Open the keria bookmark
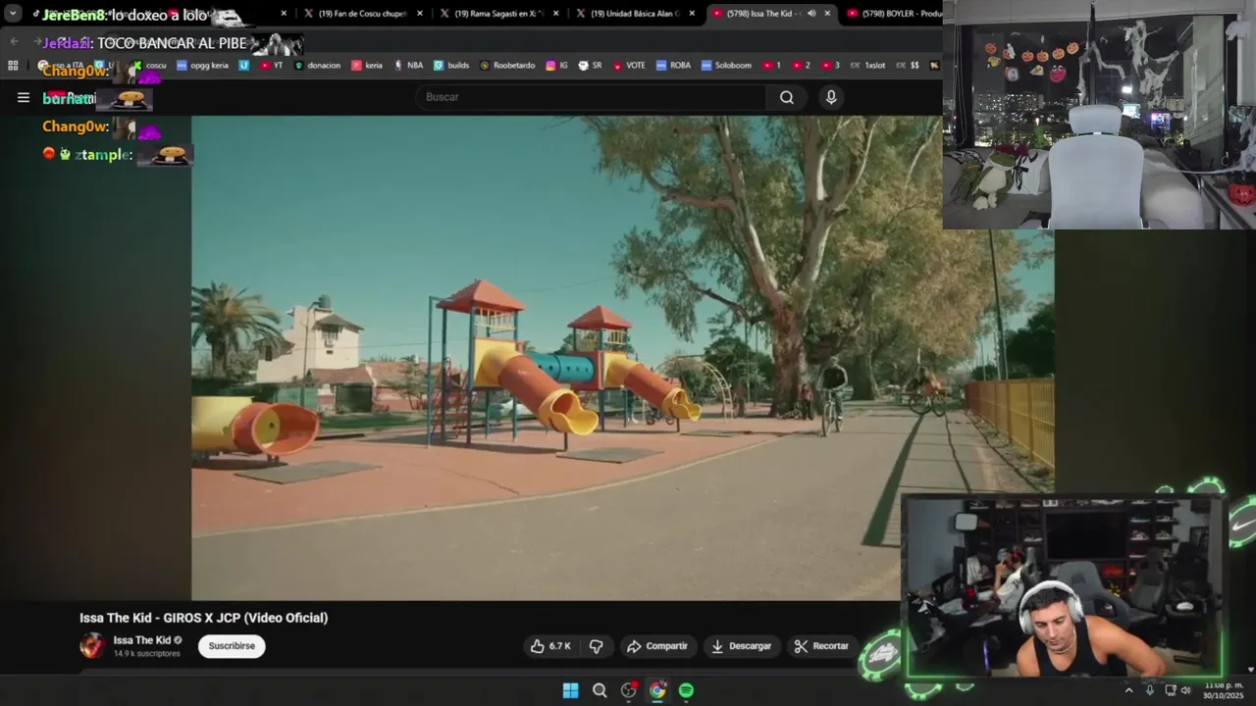This screenshot has width=1256, height=706. click(367, 66)
